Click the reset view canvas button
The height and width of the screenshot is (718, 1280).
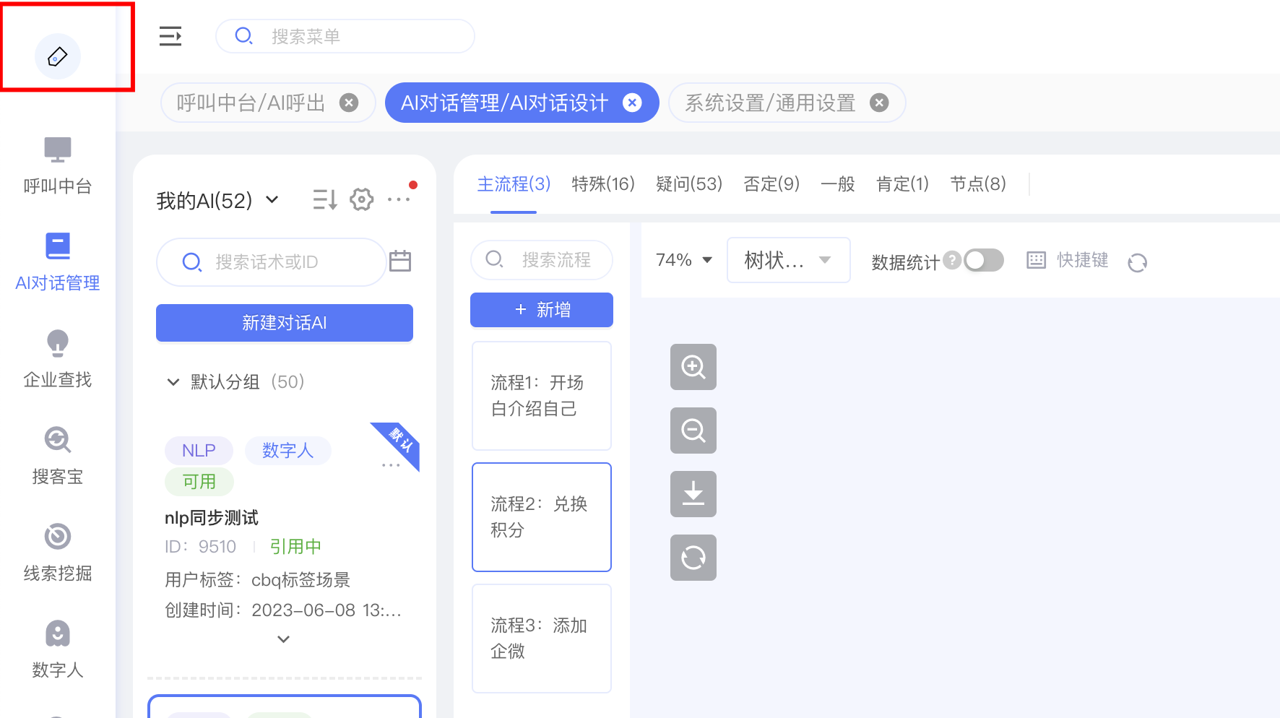[693, 558]
